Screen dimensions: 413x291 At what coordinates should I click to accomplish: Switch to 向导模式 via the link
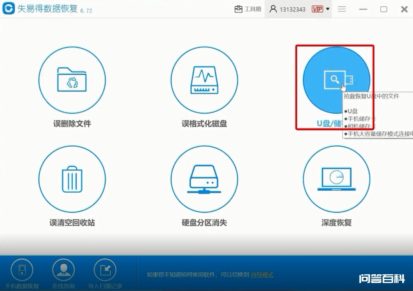coord(262,275)
